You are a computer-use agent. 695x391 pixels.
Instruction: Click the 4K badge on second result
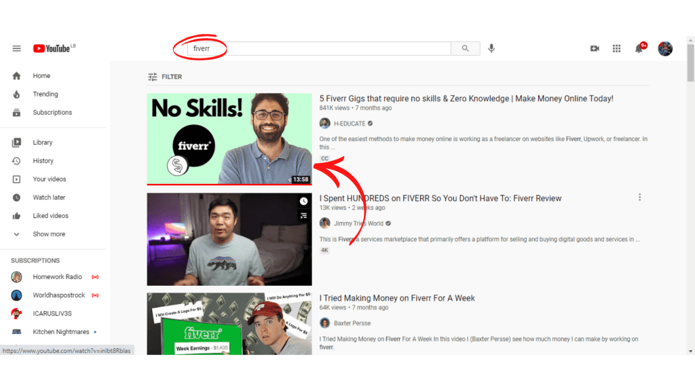point(324,250)
